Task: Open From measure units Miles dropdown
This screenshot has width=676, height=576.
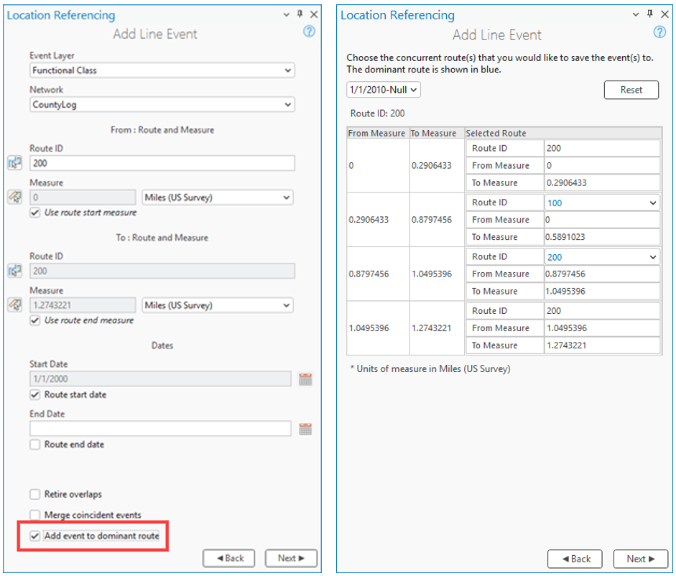Action: coord(218,198)
